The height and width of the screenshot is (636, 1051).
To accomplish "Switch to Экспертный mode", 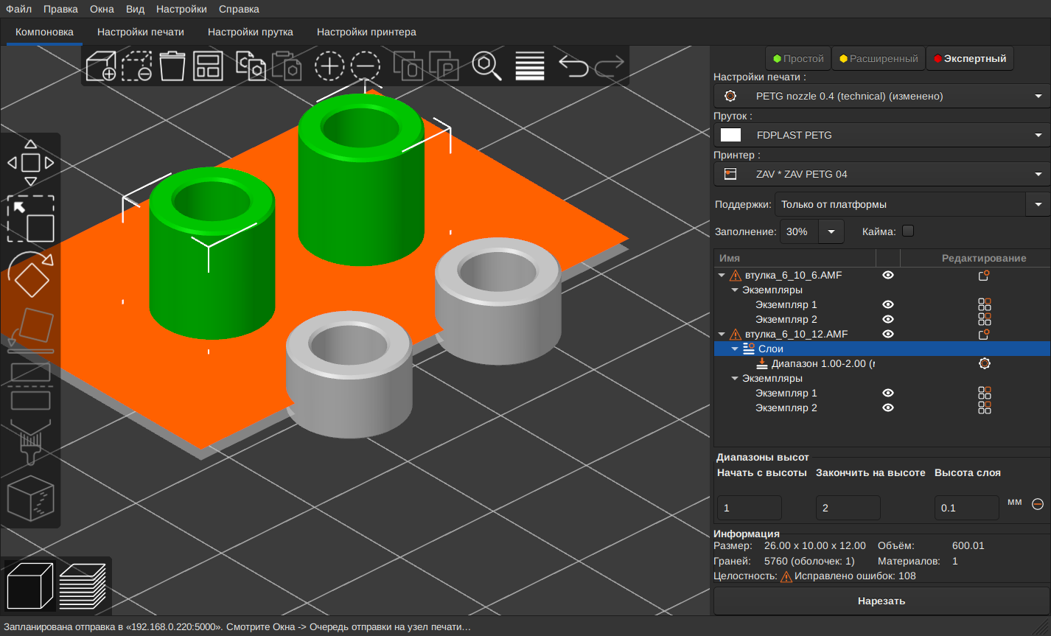I will 969,58.
